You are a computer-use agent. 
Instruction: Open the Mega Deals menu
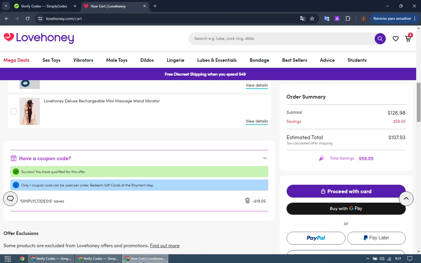point(17,60)
